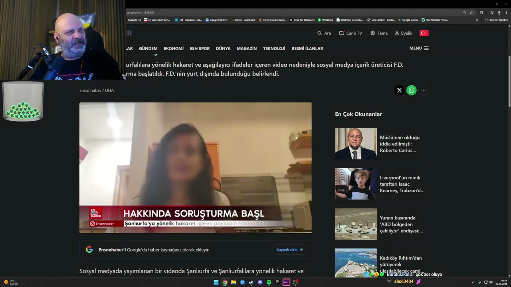Viewport: 511px width, 287px height.
Task: Click the Kaynak ekle button
Action: (x=290, y=250)
